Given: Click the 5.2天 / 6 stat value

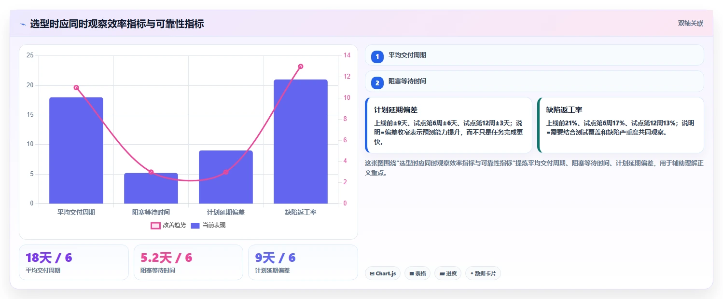Looking at the screenshot, I should pyautogui.click(x=166, y=258).
